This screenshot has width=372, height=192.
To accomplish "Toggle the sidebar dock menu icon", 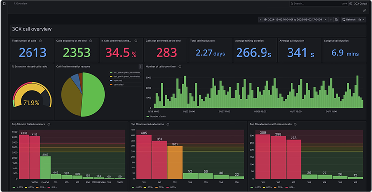I will pyautogui.click(x=4, y=4).
